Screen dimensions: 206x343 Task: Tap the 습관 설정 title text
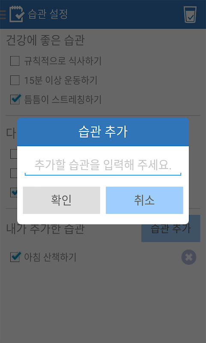pyautogui.click(x=48, y=14)
